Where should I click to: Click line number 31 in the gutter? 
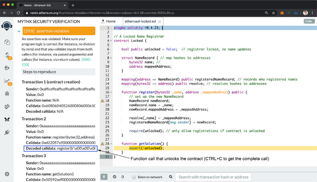(107, 157)
